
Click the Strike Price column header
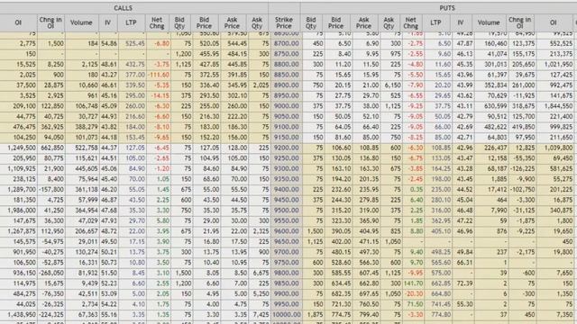click(284, 22)
